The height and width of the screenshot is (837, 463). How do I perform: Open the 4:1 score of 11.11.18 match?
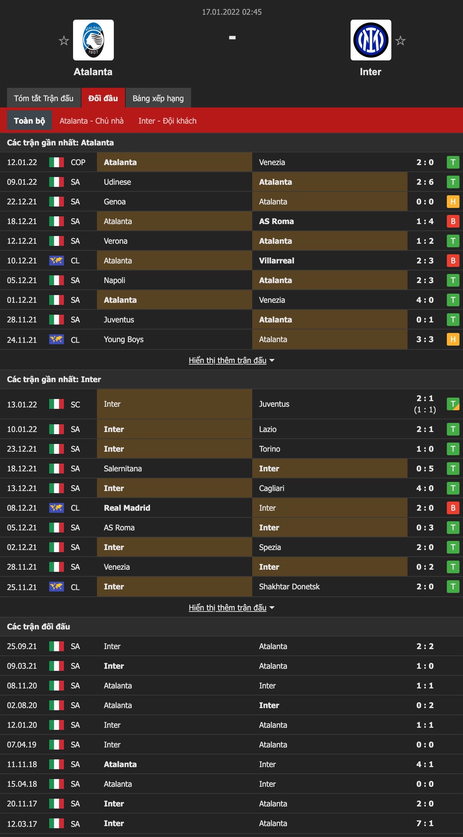pos(425,764)
